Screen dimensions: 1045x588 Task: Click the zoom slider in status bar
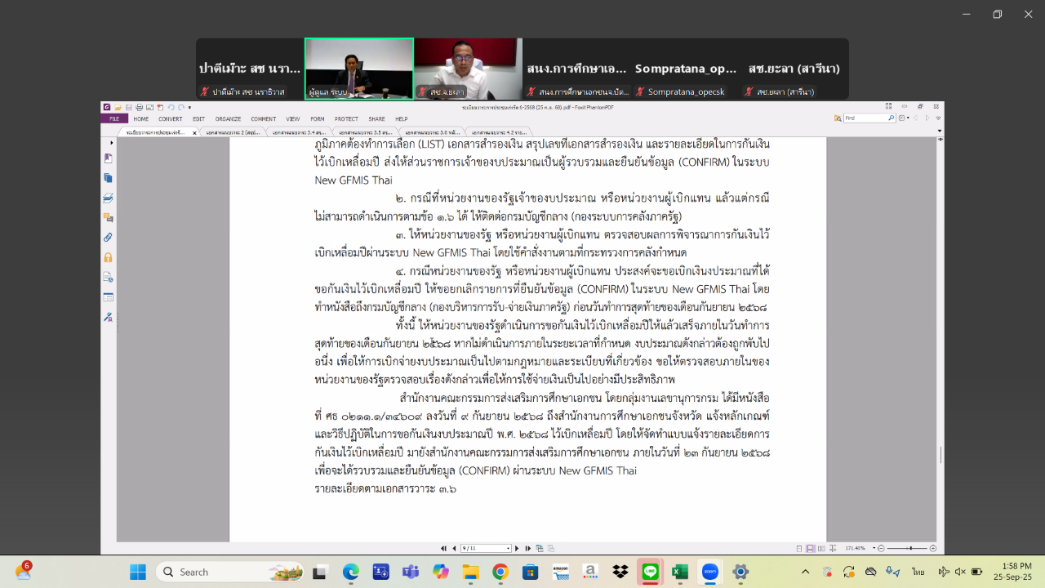click(x=910, y=548)
